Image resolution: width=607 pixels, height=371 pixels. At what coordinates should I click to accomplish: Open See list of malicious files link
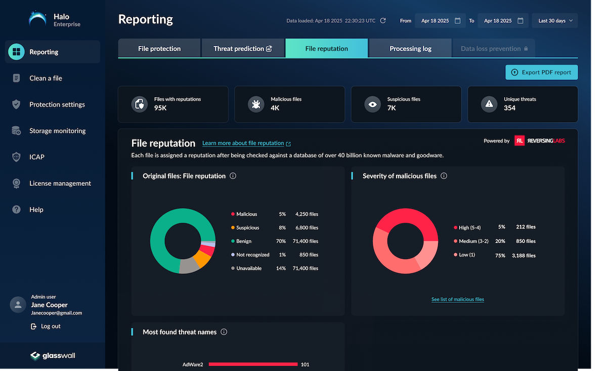pos(458,299)
